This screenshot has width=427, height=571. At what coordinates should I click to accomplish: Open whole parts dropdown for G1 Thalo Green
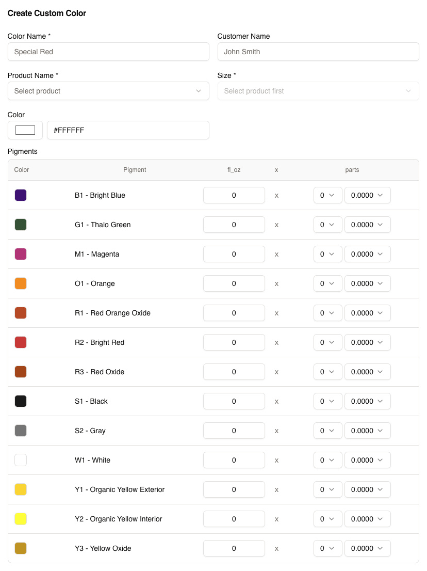[x=327, y=225]
